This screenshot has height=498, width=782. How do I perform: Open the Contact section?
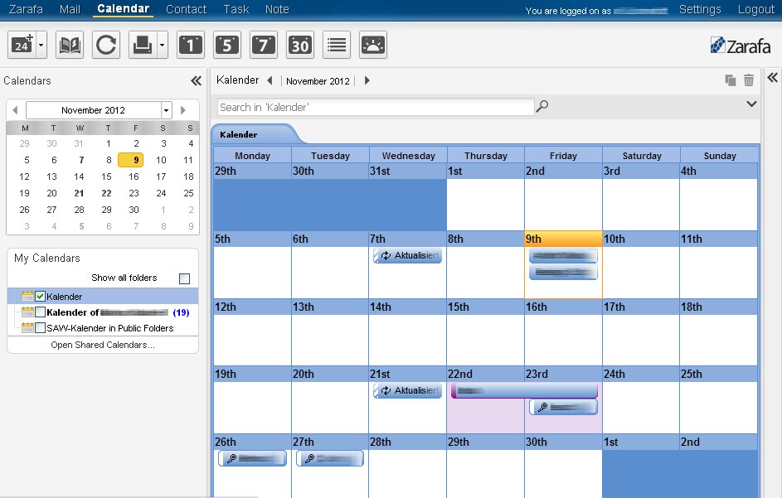pyautogui.click(x=186, y=9)
